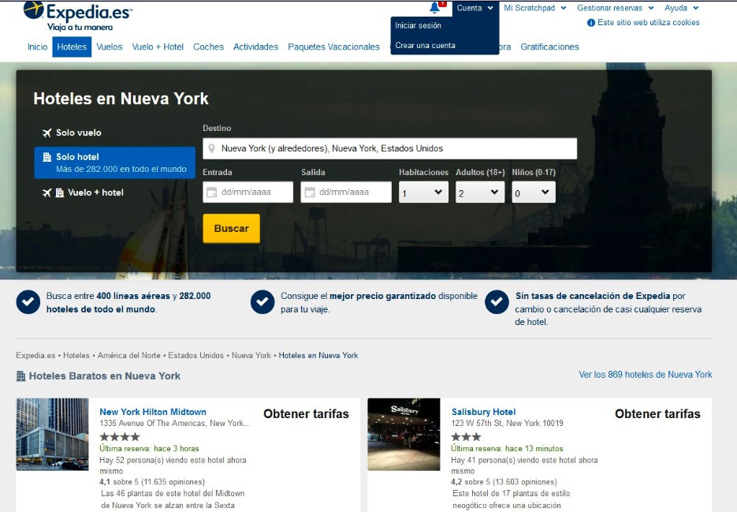737x512 pixels.
Task: Select the Solo hotel option
Action: [114, 163]
